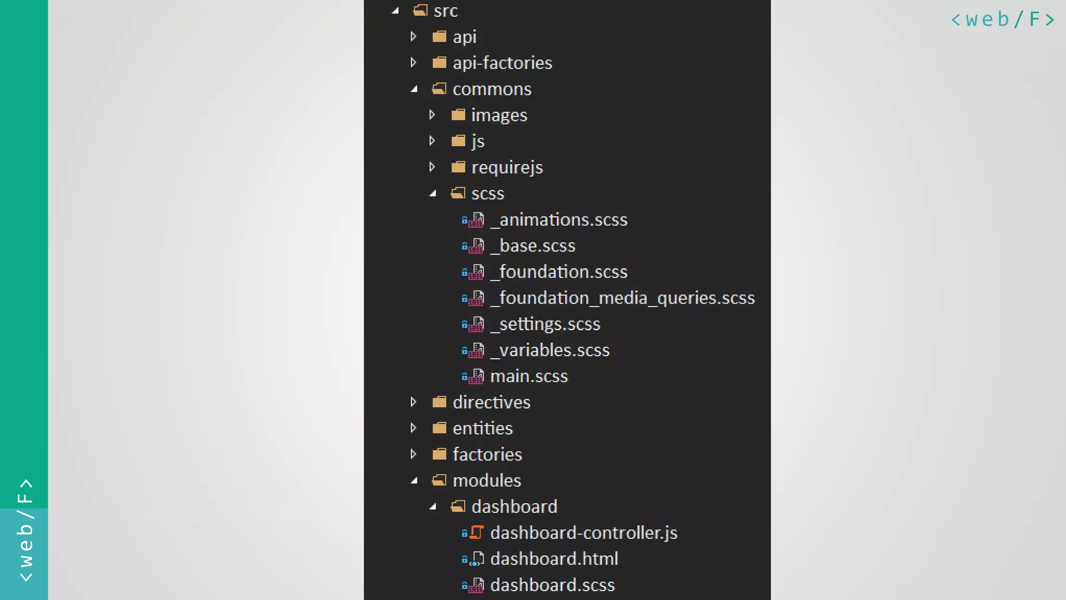Click the SASS icon next to main.scss

pyautogui.click(x=475, y=377)
